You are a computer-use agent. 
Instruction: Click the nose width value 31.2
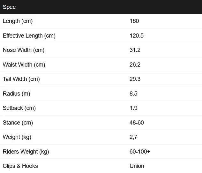coord(135,50)
